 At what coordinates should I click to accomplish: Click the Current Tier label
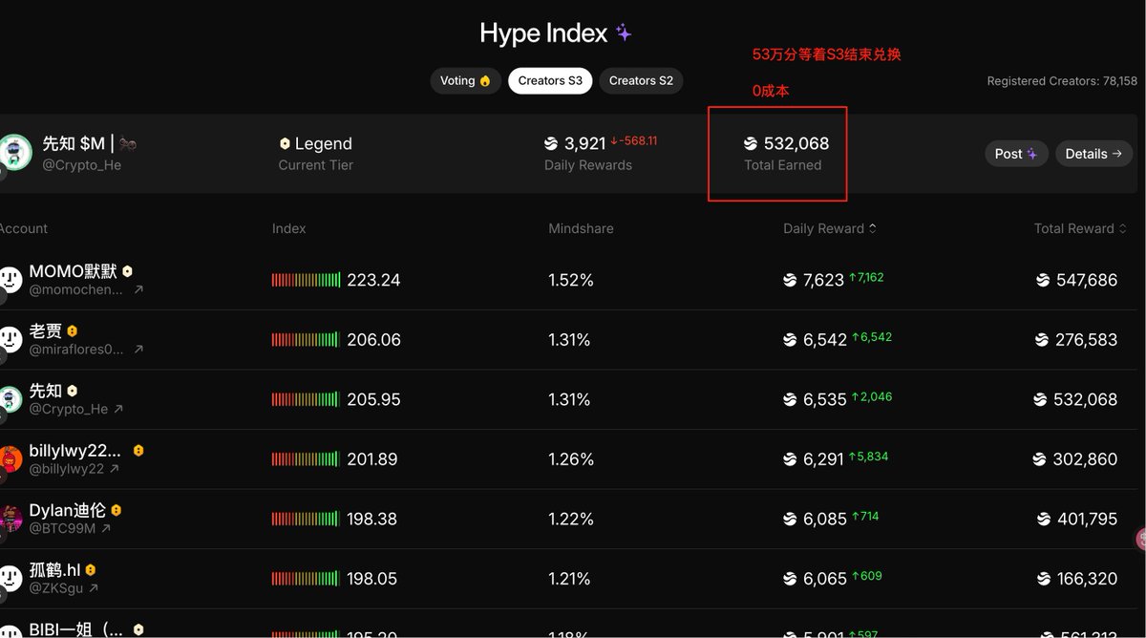pos(316,165)
